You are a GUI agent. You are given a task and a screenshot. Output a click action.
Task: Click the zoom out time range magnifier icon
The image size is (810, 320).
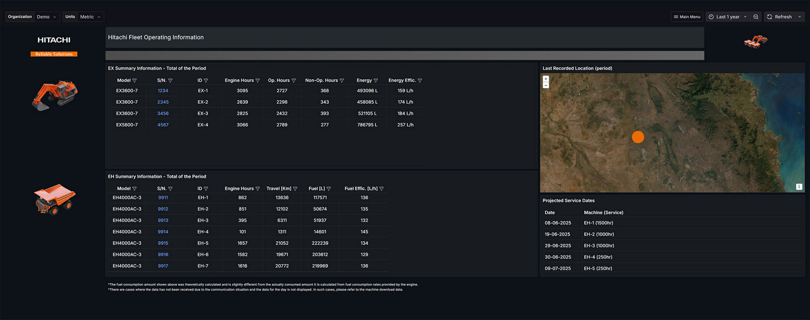(756, 17)
